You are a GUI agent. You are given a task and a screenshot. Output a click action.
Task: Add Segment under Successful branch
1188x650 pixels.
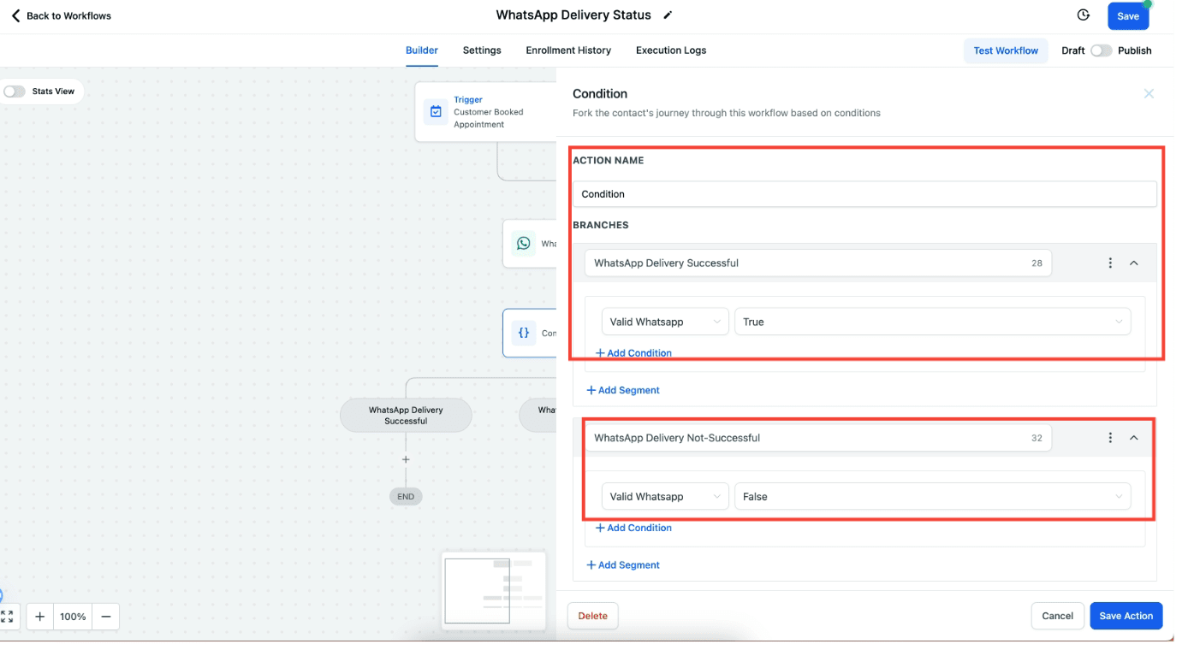(x=623, y=390)
